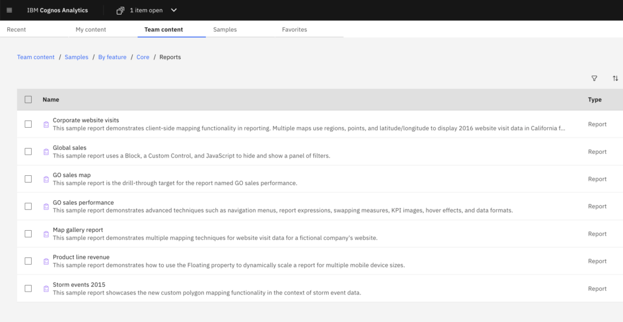Screen dimensions: 623x322
Task: Click the Corporate website visits report icon
Action: (46, 124)
